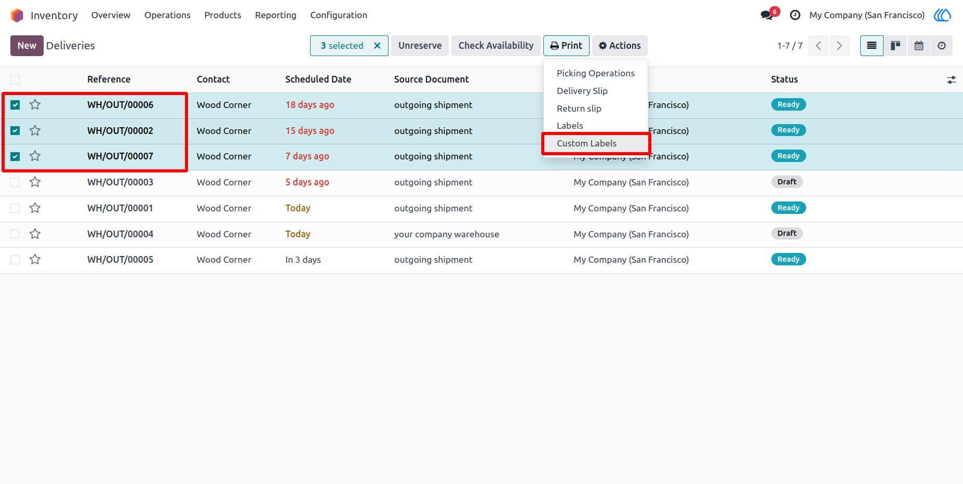963x484 pixels.
Task: Click the Unreserve button
Action: (420, 46)
